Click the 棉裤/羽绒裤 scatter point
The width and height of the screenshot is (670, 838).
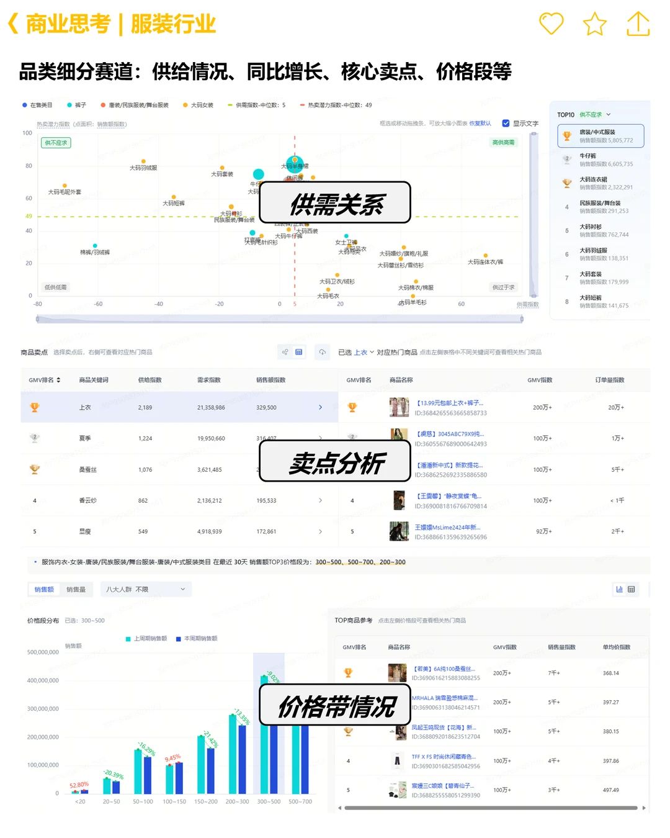coord(95,246)
